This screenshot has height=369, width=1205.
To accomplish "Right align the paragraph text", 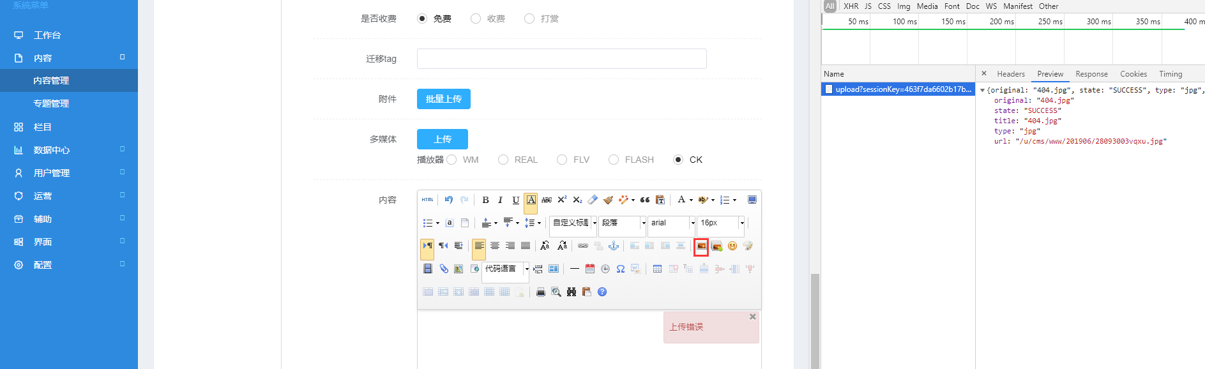I will tap(510, 246).
